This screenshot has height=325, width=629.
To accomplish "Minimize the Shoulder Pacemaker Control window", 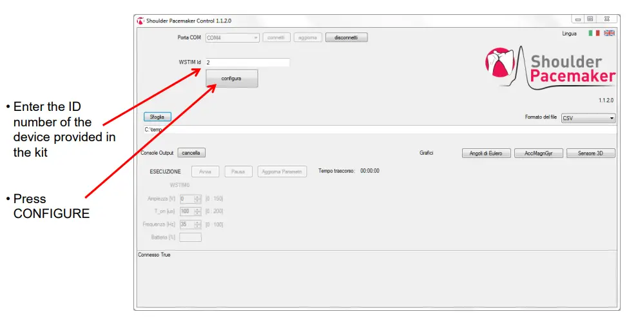I will [578, 19].
